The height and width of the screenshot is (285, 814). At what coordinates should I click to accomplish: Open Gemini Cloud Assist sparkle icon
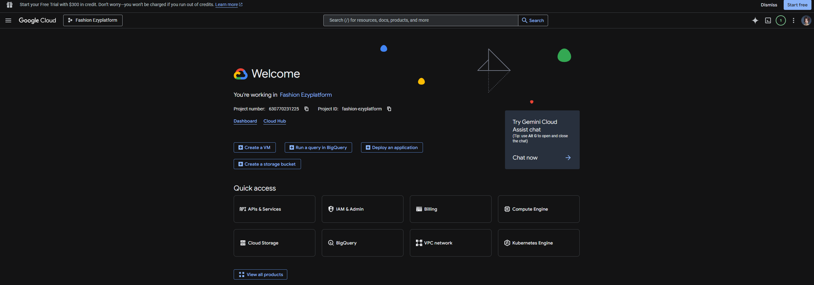pyautogui.click(x=755, y=20)
